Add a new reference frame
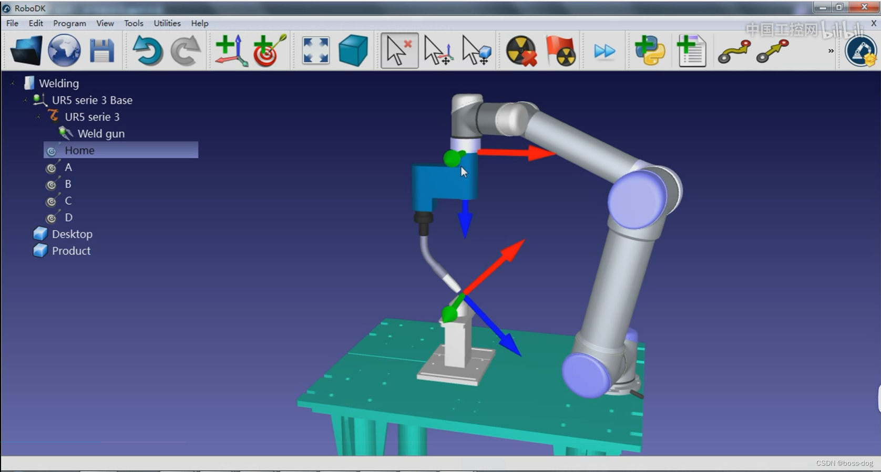This screenshot has width=881, height=472. pyautogui.click(x=231, y=51)
